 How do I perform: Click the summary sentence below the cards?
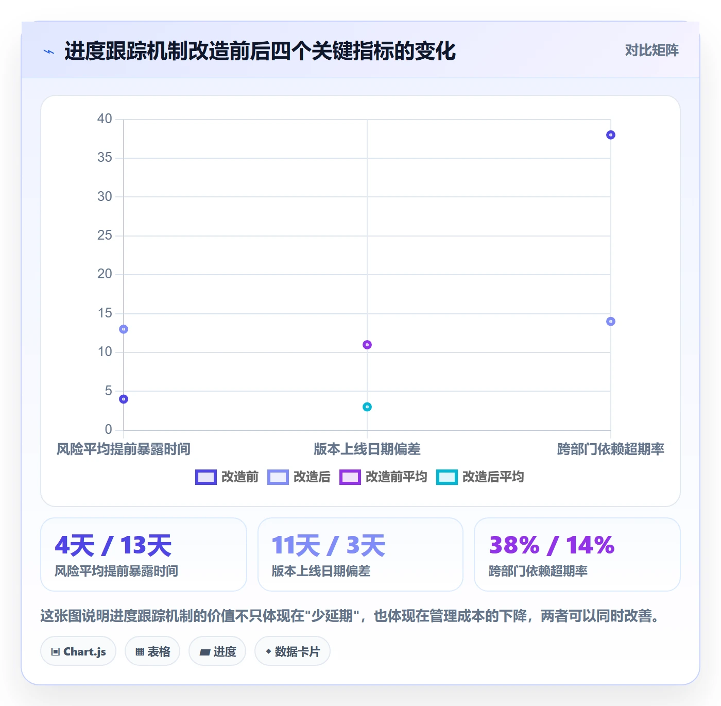351,616
